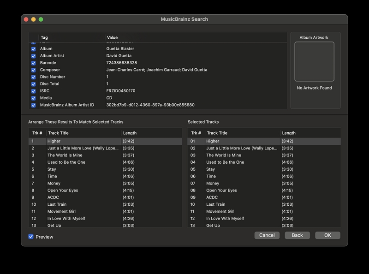Image resolution: width=369 pixels, height=274 pixels.
Task: Minimize the MusicBrainz Search window
Action: click(x=33, y=19)
